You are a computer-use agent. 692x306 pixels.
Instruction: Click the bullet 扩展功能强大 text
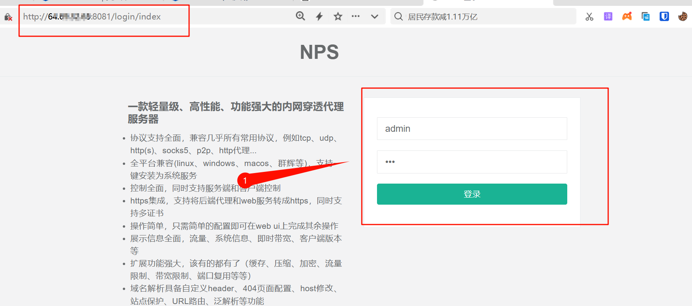[x=236, y=270]
